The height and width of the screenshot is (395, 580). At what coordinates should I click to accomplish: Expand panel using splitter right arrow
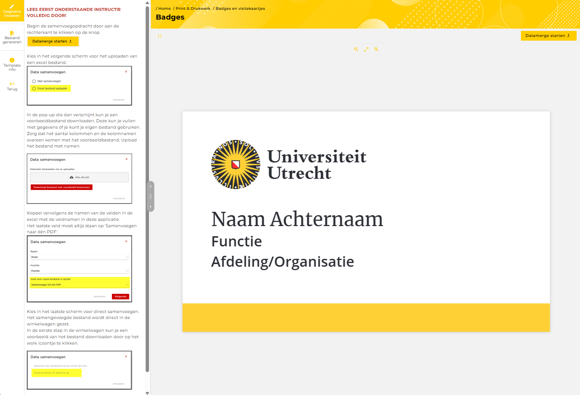[151, 207]
